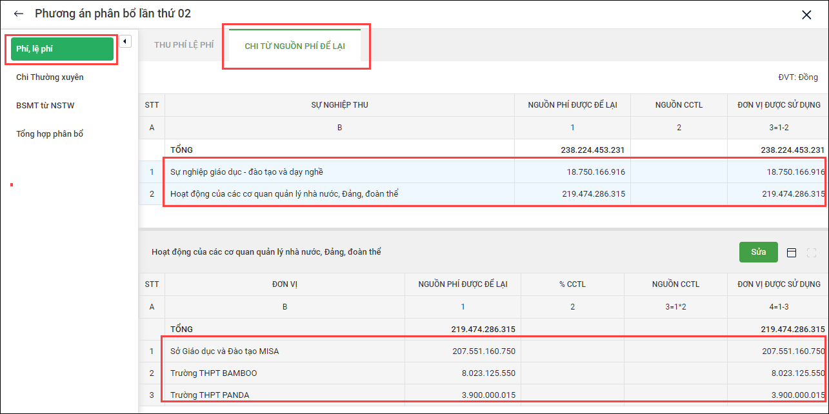Click Sở Giáo dục và Đào tạo MISA row
The height and width of the screenshot is (414, 829).
[225, 351]
